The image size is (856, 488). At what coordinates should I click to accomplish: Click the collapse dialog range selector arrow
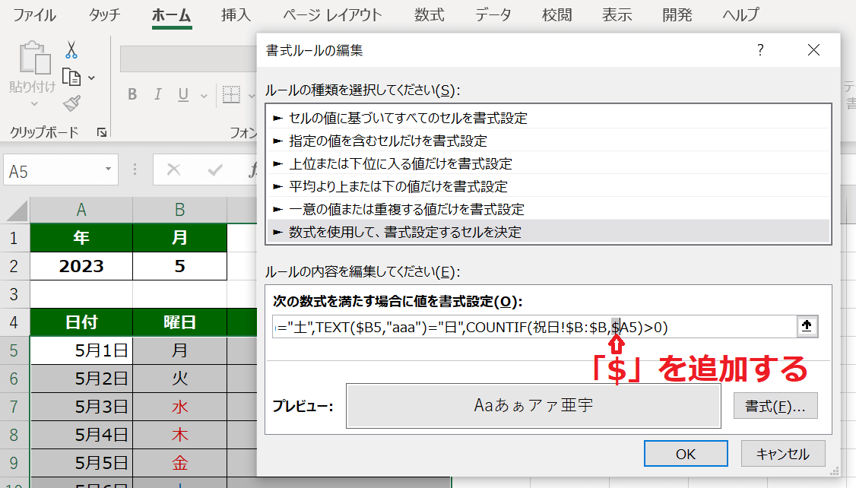(807, 326)
